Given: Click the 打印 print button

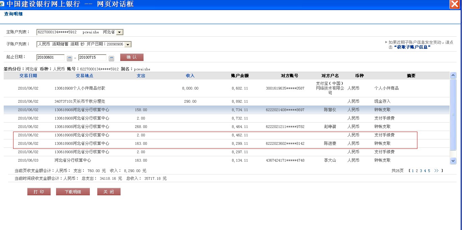Looking at the screenshot, I should pos(39,192).
